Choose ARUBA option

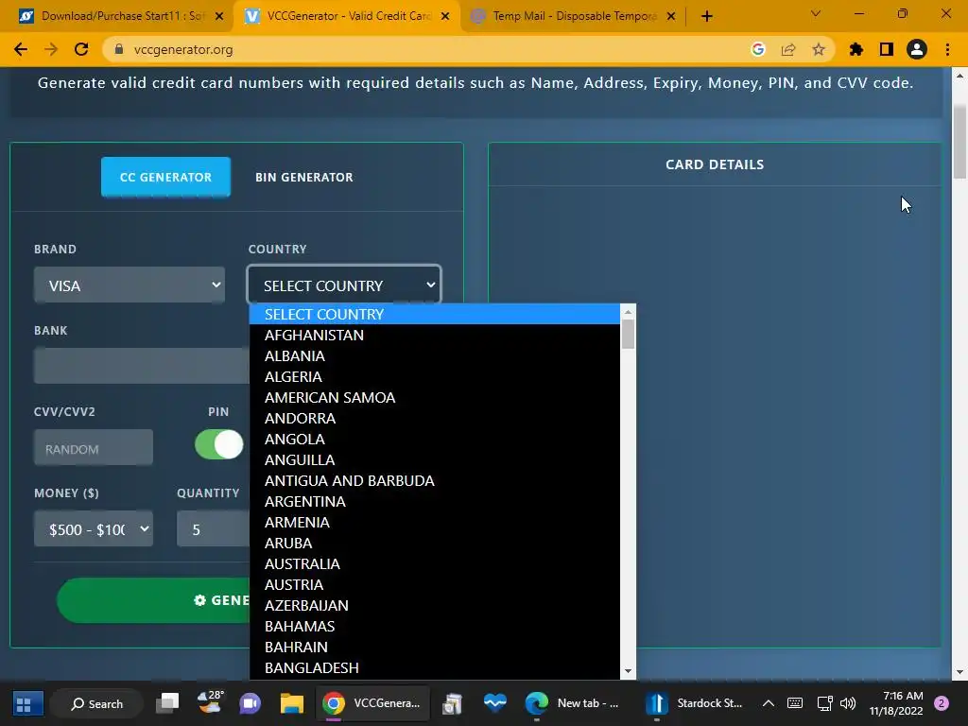click(435, 543)
